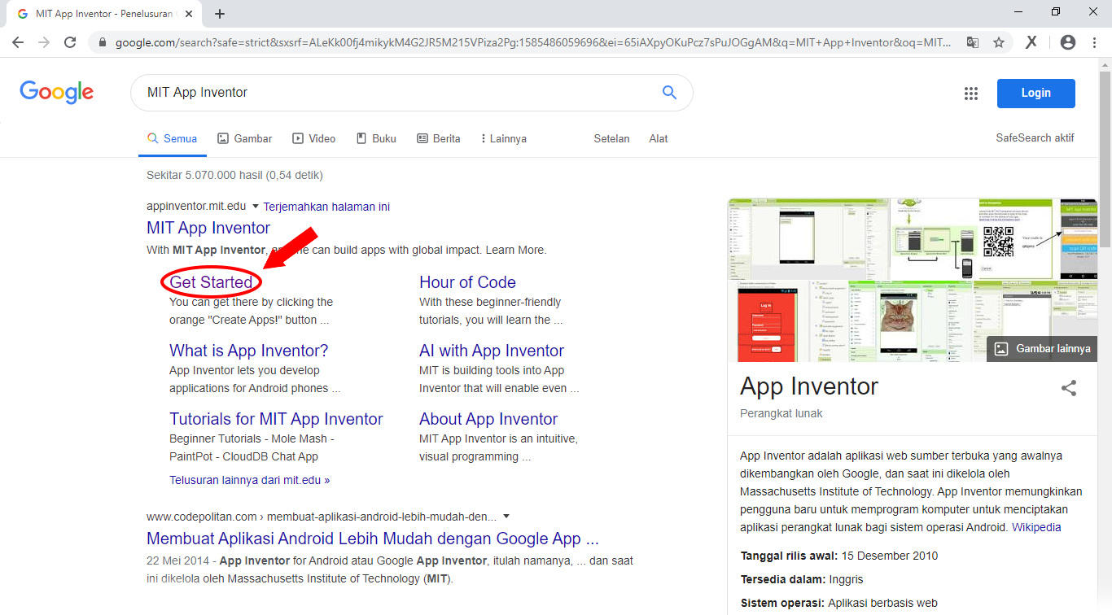Open Membuat Aplikasi Android Lebih Mudah result
Screen dimensions: 1112x615
[x=373, y=539]
